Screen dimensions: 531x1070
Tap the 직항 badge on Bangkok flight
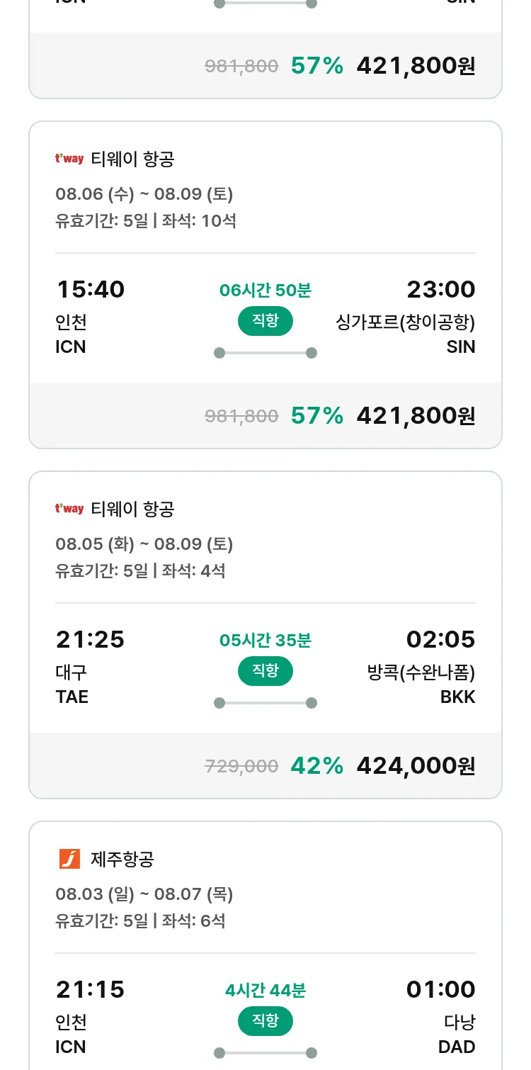265,671
